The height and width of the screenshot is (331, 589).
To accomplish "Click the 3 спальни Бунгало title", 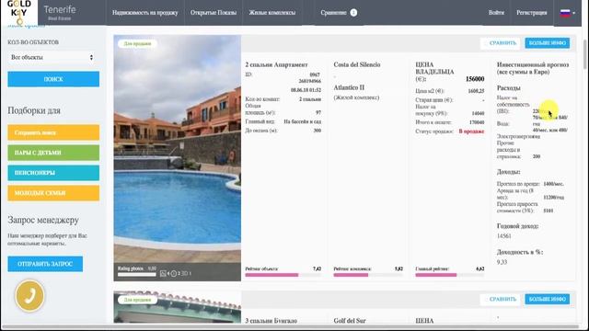I will click(271, 321).
